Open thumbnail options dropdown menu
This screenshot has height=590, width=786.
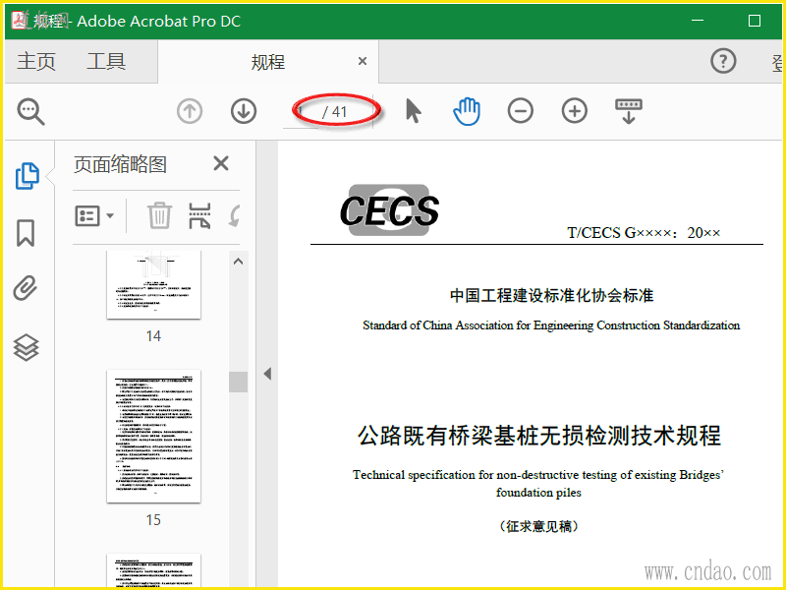94,216
